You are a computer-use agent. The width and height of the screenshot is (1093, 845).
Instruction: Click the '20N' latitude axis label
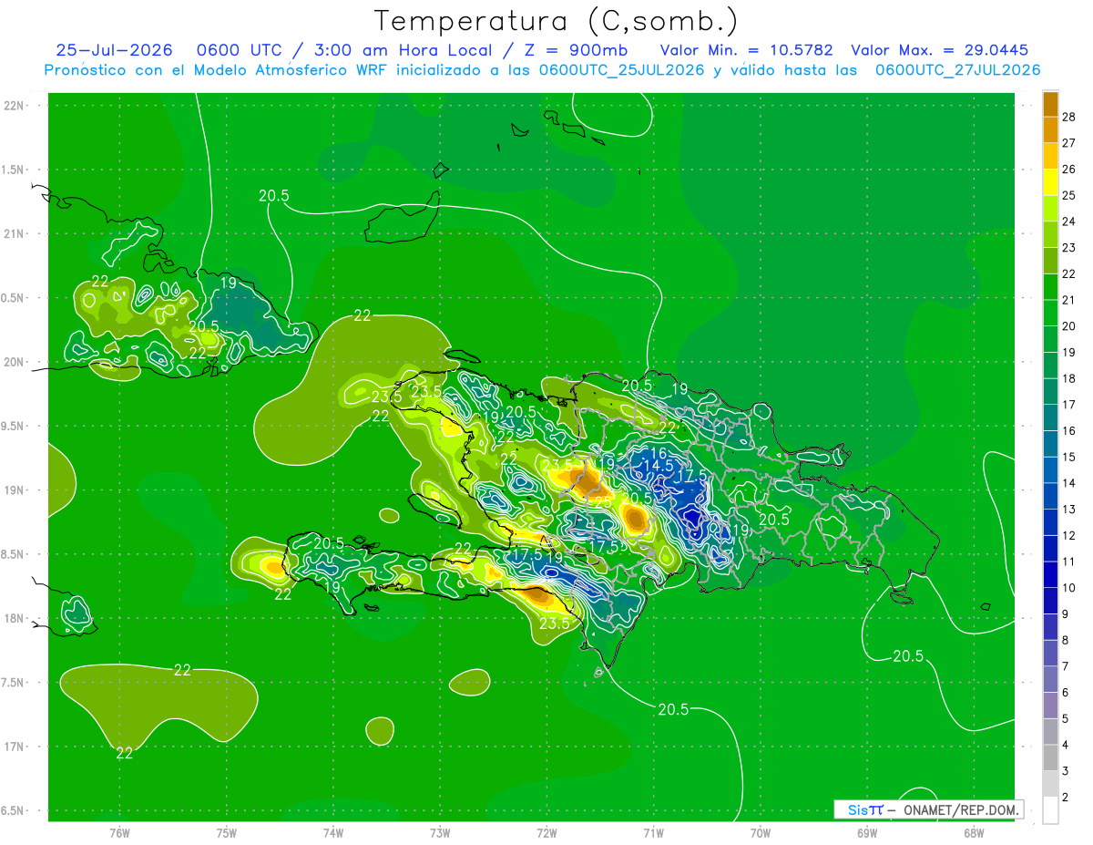point(15,362)
